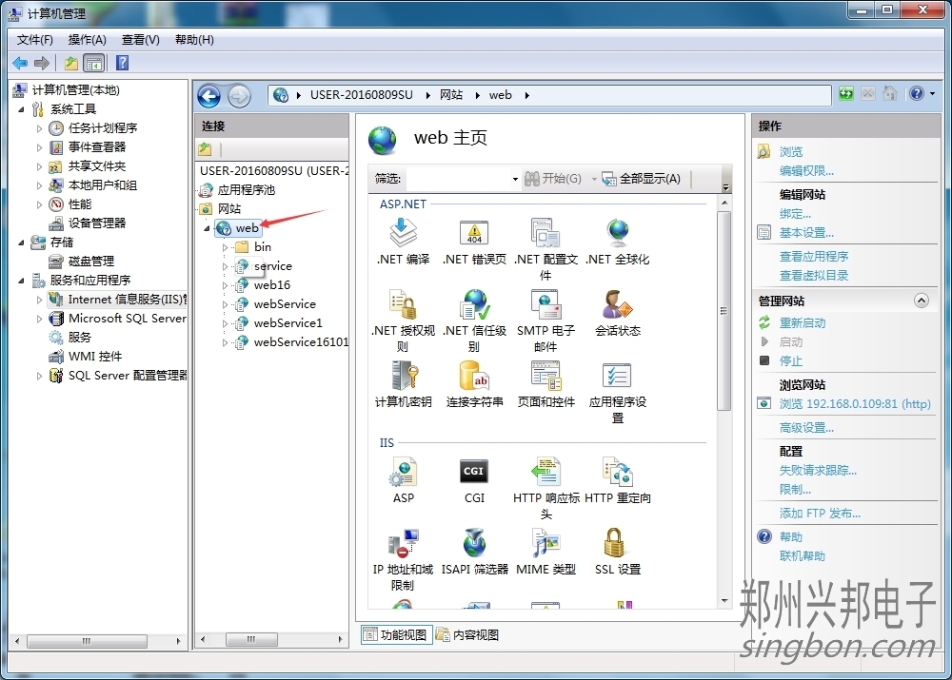Switch to the 功能视图 tab
The width and height of the screenshot is (952, 680).
(x=396, y=635)
